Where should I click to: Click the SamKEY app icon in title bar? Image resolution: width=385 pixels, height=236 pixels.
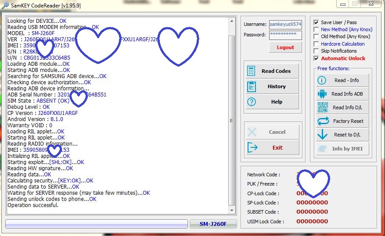(5, 5)
